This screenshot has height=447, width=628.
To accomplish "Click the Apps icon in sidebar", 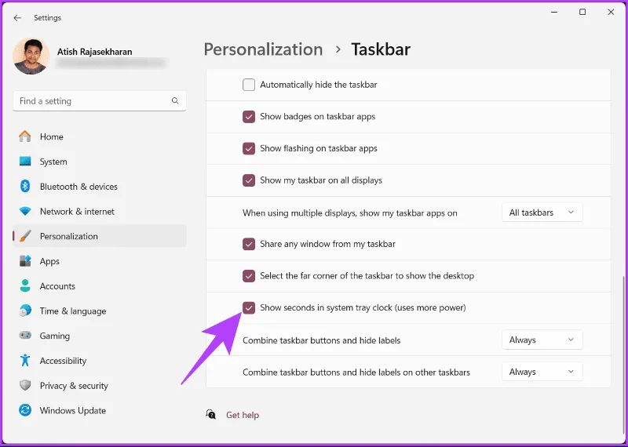I will click(x=25, y=261).
